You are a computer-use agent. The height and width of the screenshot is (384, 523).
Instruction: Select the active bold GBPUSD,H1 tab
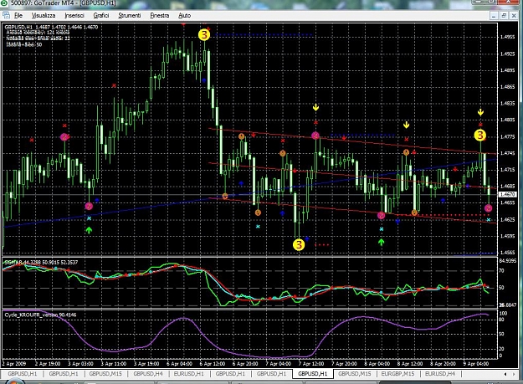click(x=312, y=374)
